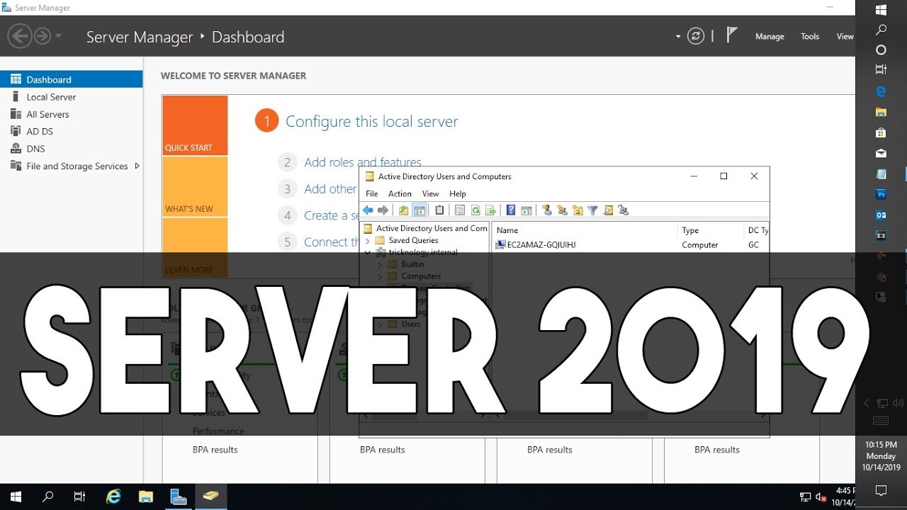Image resolution: width=907 pixels, height=510 pixels.
Task: Click the filter funnel icon
Action: pyautogui.click(x=593, y=210)
